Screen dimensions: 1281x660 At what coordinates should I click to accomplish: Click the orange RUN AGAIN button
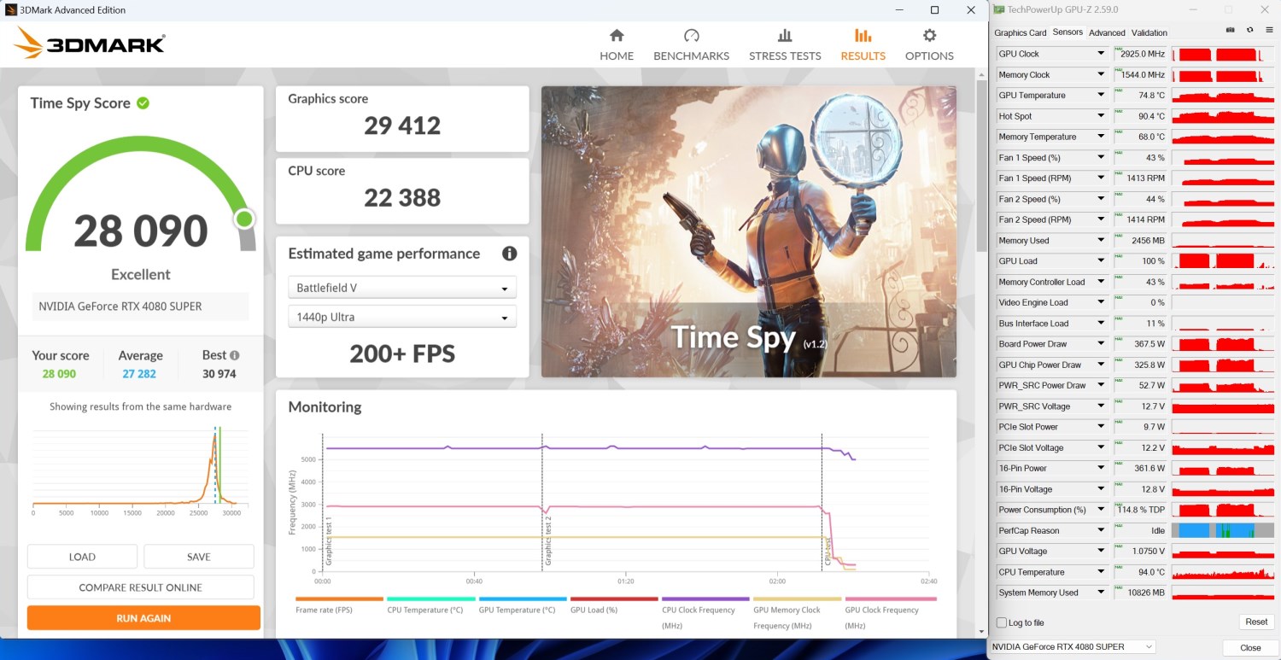click(143, 618)
